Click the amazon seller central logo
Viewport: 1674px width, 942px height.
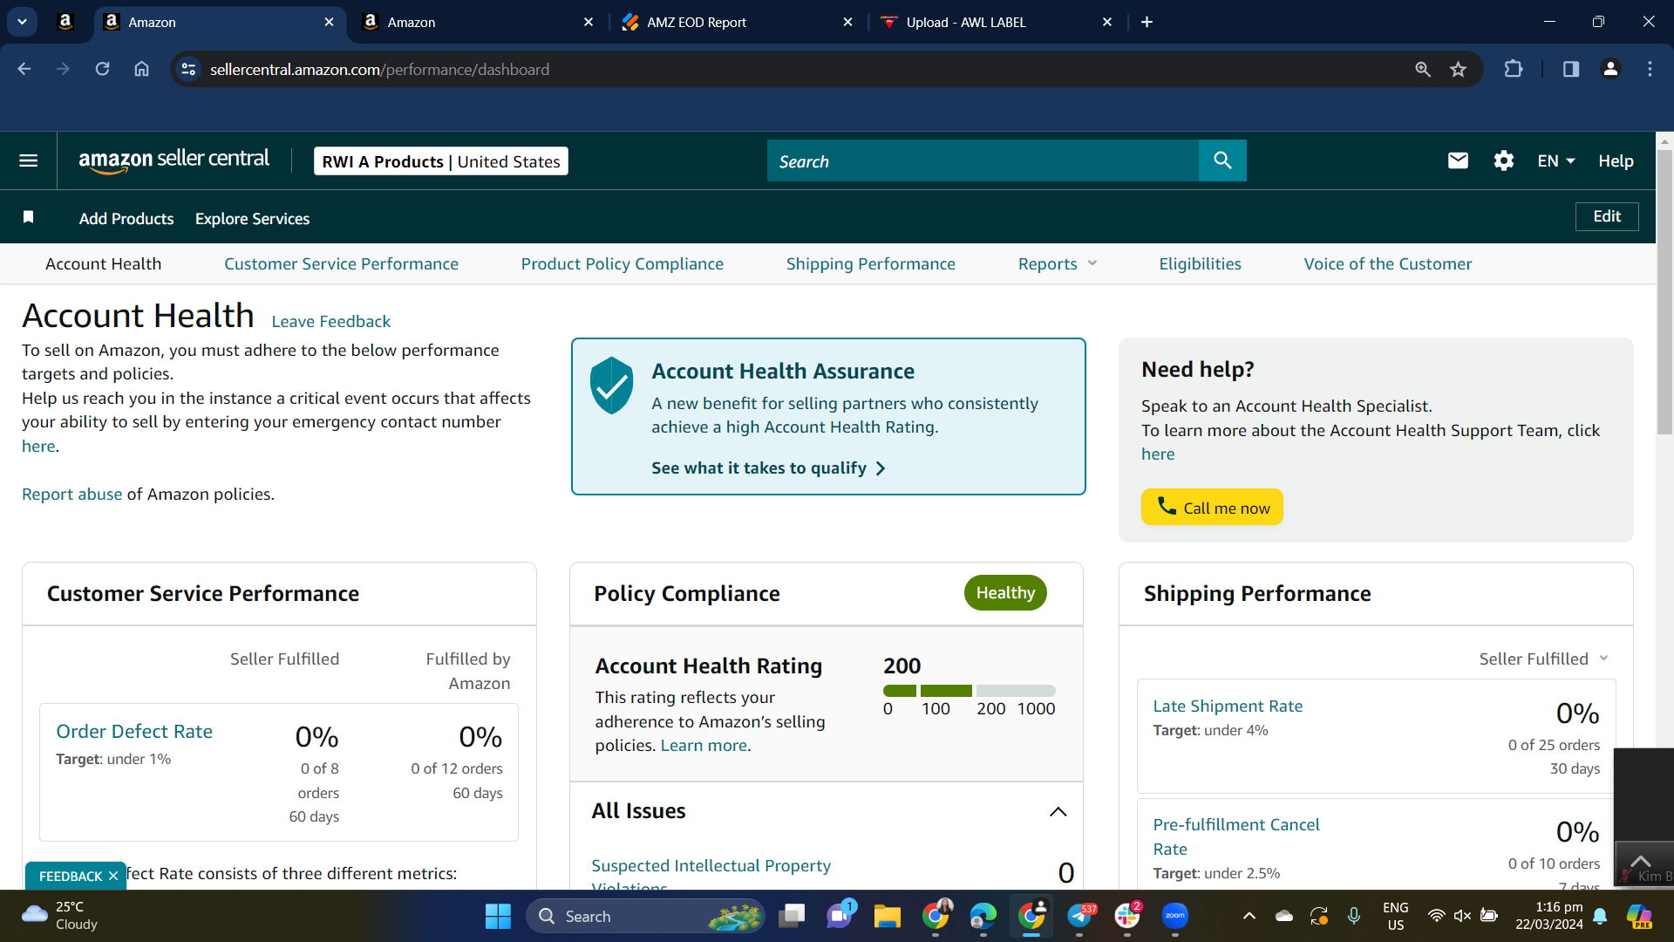click(174, 160)
